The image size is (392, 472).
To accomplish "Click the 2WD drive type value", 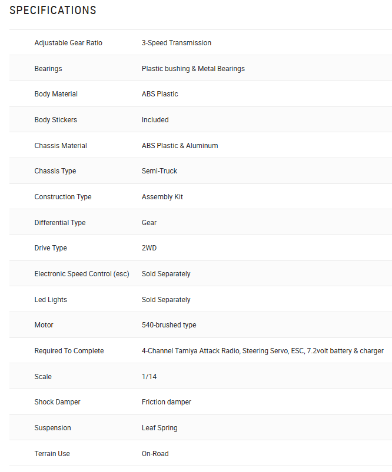I will [149, 248].
